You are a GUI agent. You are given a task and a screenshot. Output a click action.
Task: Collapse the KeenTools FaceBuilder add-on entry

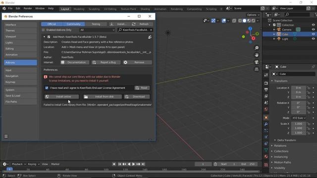click(44, 37)
